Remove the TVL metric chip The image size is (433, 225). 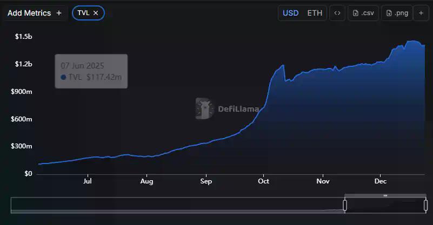point(96,13)
